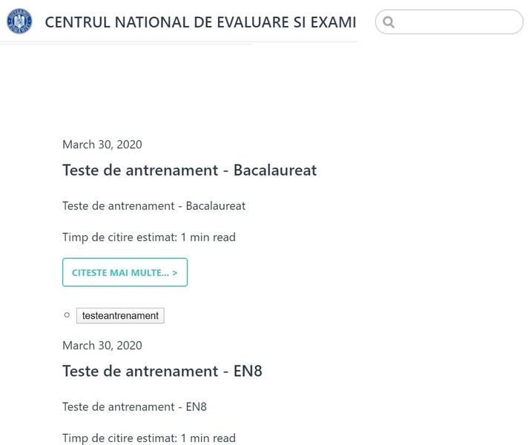Click "Timp de citire estimat" under the EN8 post
528x445 pixels.
120,438
